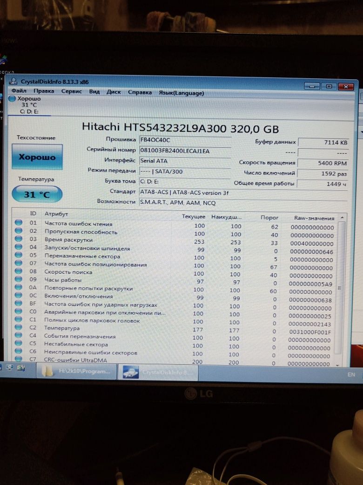
Task: Click the 1449 ч power-on hours field
Action: pyautogui.click(x=322, y=184)
